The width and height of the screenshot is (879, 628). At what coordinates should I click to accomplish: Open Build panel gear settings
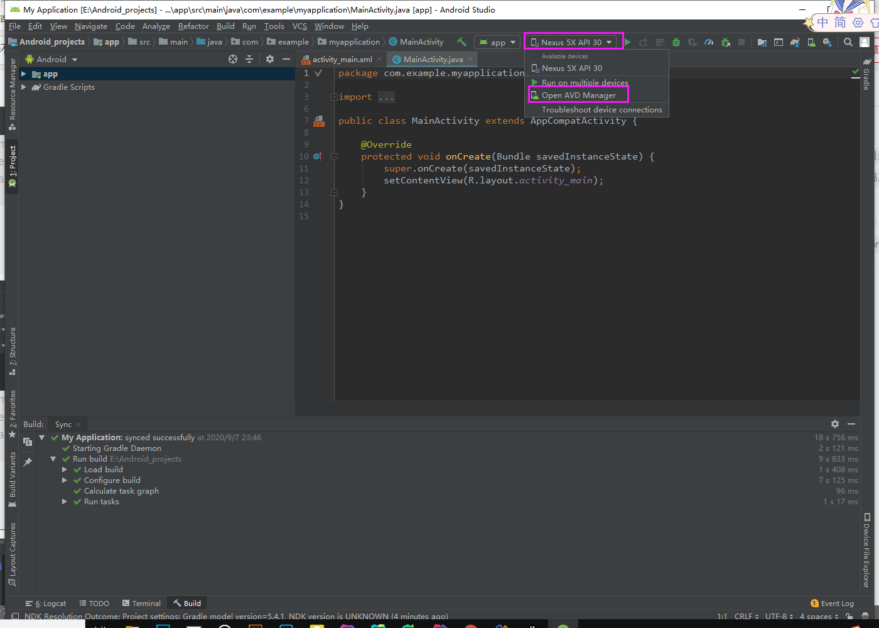835,424
